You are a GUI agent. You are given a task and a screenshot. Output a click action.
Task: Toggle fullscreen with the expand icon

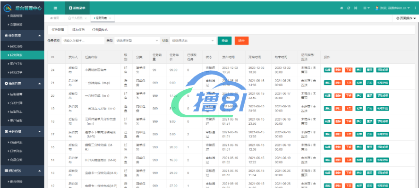pos(356,8)
